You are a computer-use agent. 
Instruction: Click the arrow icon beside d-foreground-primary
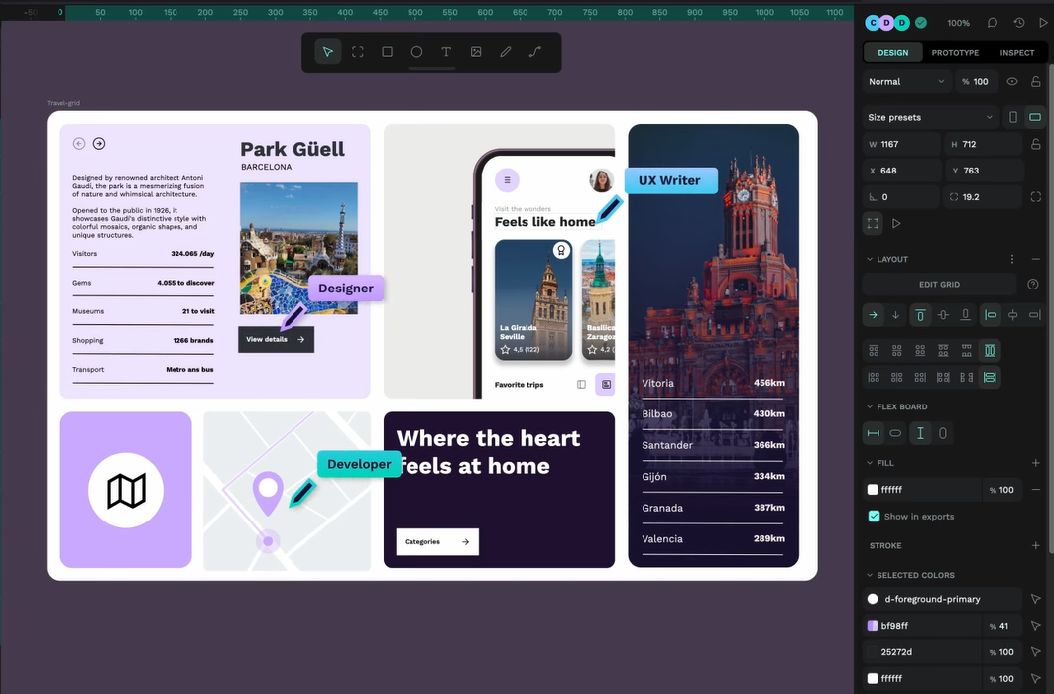(x=1035, y=599)
